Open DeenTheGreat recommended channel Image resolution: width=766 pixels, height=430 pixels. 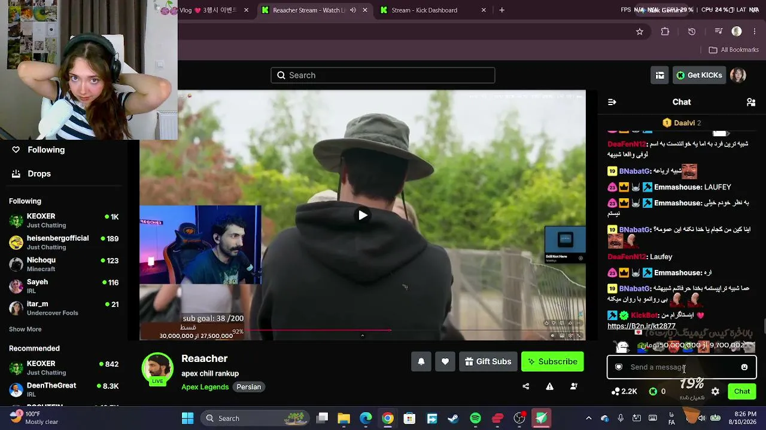click(64, 390)
